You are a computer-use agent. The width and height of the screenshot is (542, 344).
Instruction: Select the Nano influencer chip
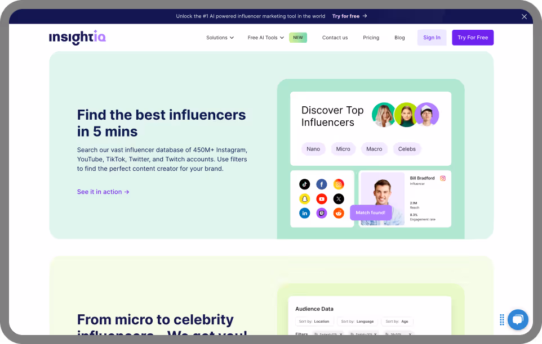coord(313,149)
